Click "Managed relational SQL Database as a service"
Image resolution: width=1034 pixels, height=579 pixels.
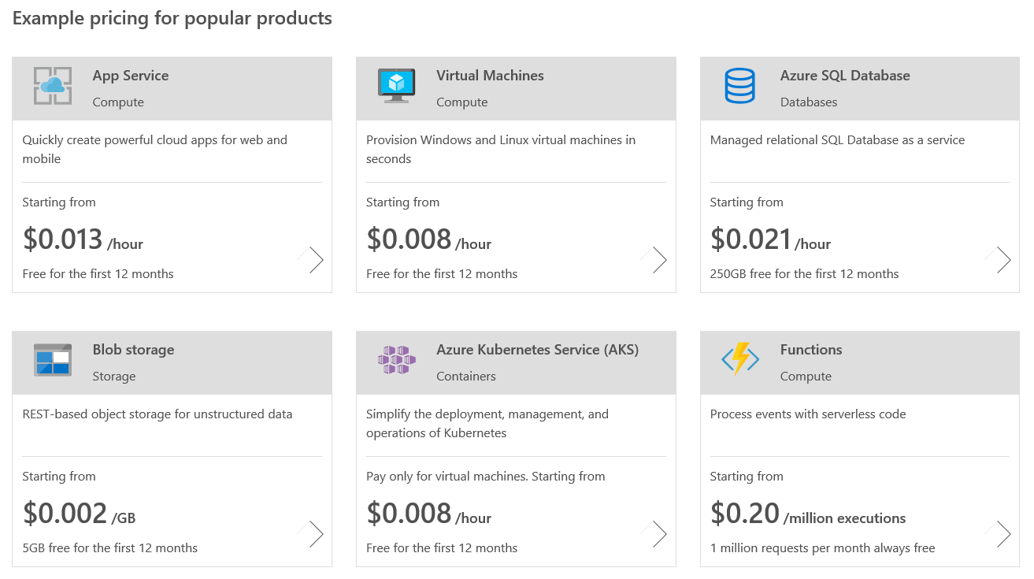[x=837, y=140]
